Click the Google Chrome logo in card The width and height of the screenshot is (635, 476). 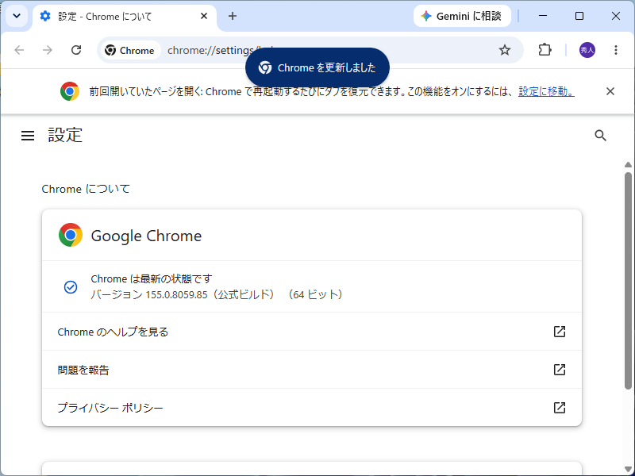pyautogui.click(x=71, y=235)
